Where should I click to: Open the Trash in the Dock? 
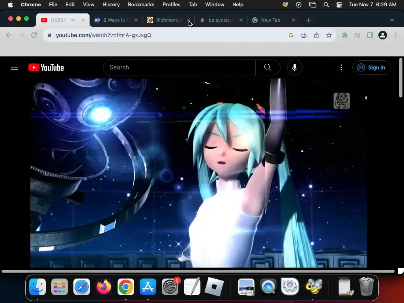coord(367,286)
